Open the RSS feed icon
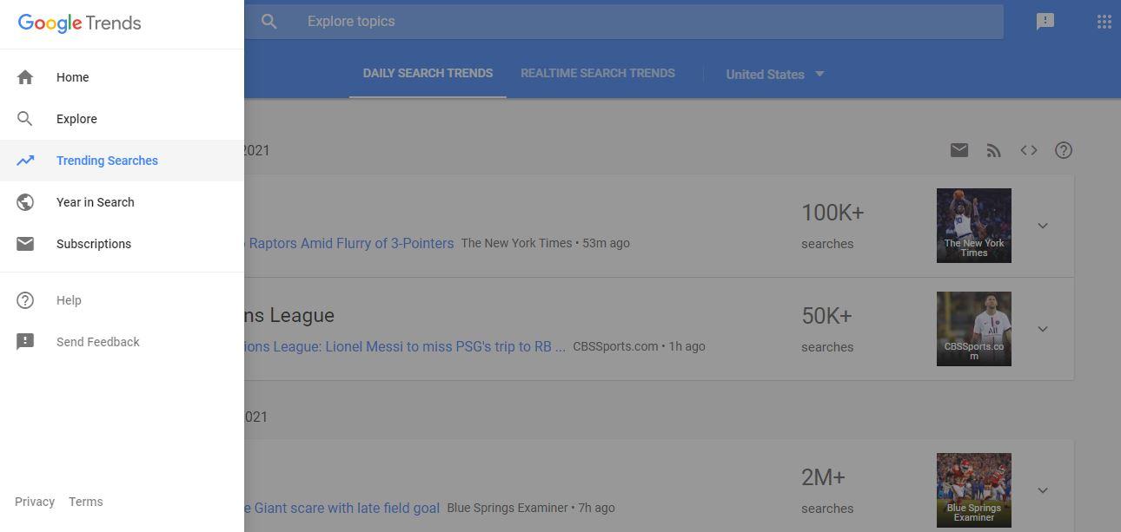 click(x=994, y=151)
